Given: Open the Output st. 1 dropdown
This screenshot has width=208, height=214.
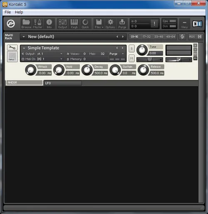Looking at the screenshot, I should coord(42,54).
